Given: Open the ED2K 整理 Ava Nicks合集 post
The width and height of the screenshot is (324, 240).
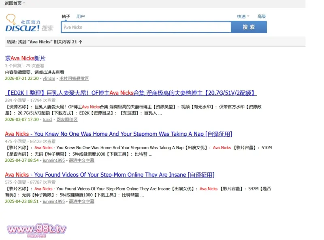Looking at the screenshot, I should [131, 93].
